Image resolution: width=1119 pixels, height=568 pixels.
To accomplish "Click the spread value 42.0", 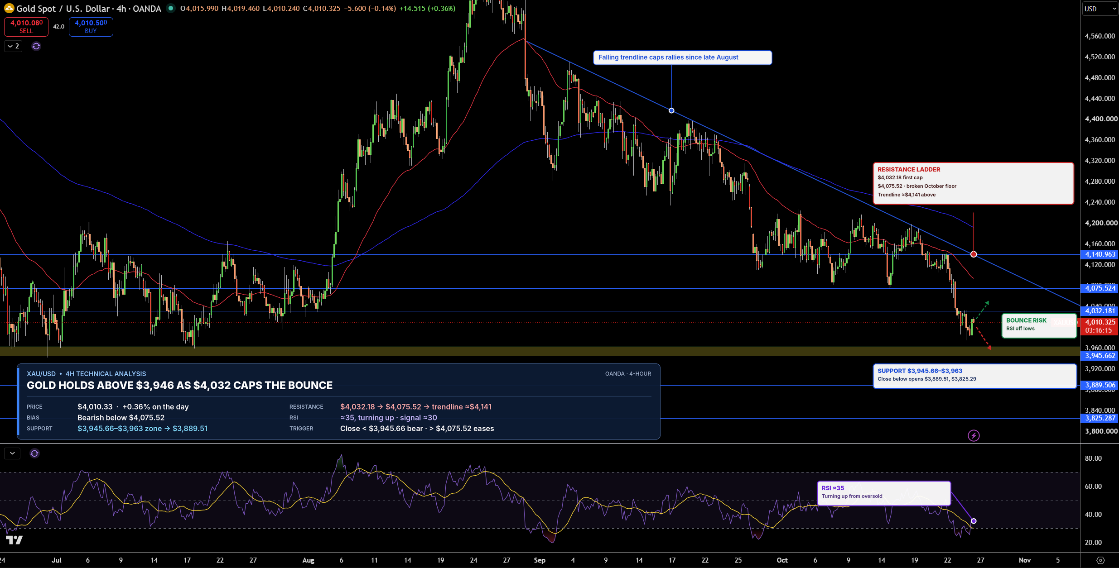I will click(58, 27).
